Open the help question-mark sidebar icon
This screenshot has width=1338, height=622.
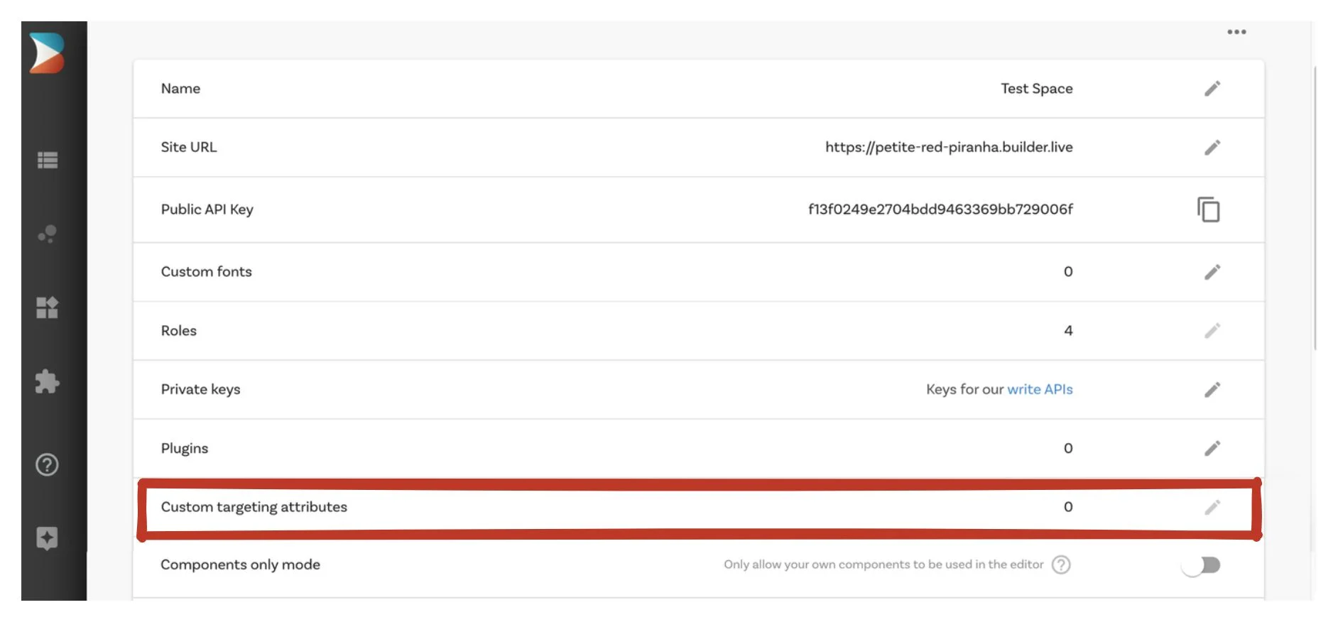click(x=48, y=465)
